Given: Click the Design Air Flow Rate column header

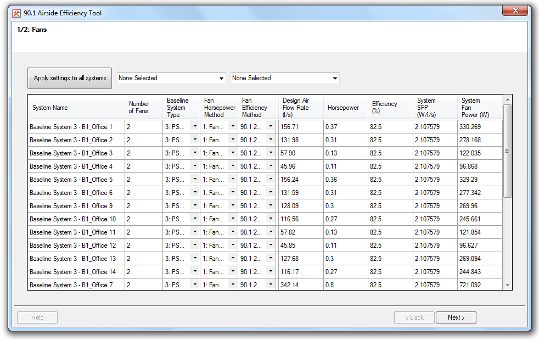Looking at the screenshot, I should (300, 107).
